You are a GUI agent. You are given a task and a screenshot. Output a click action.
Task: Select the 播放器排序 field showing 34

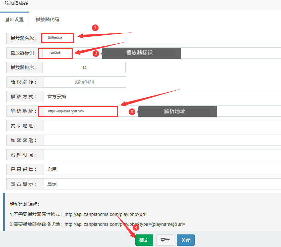click(84, 67)
